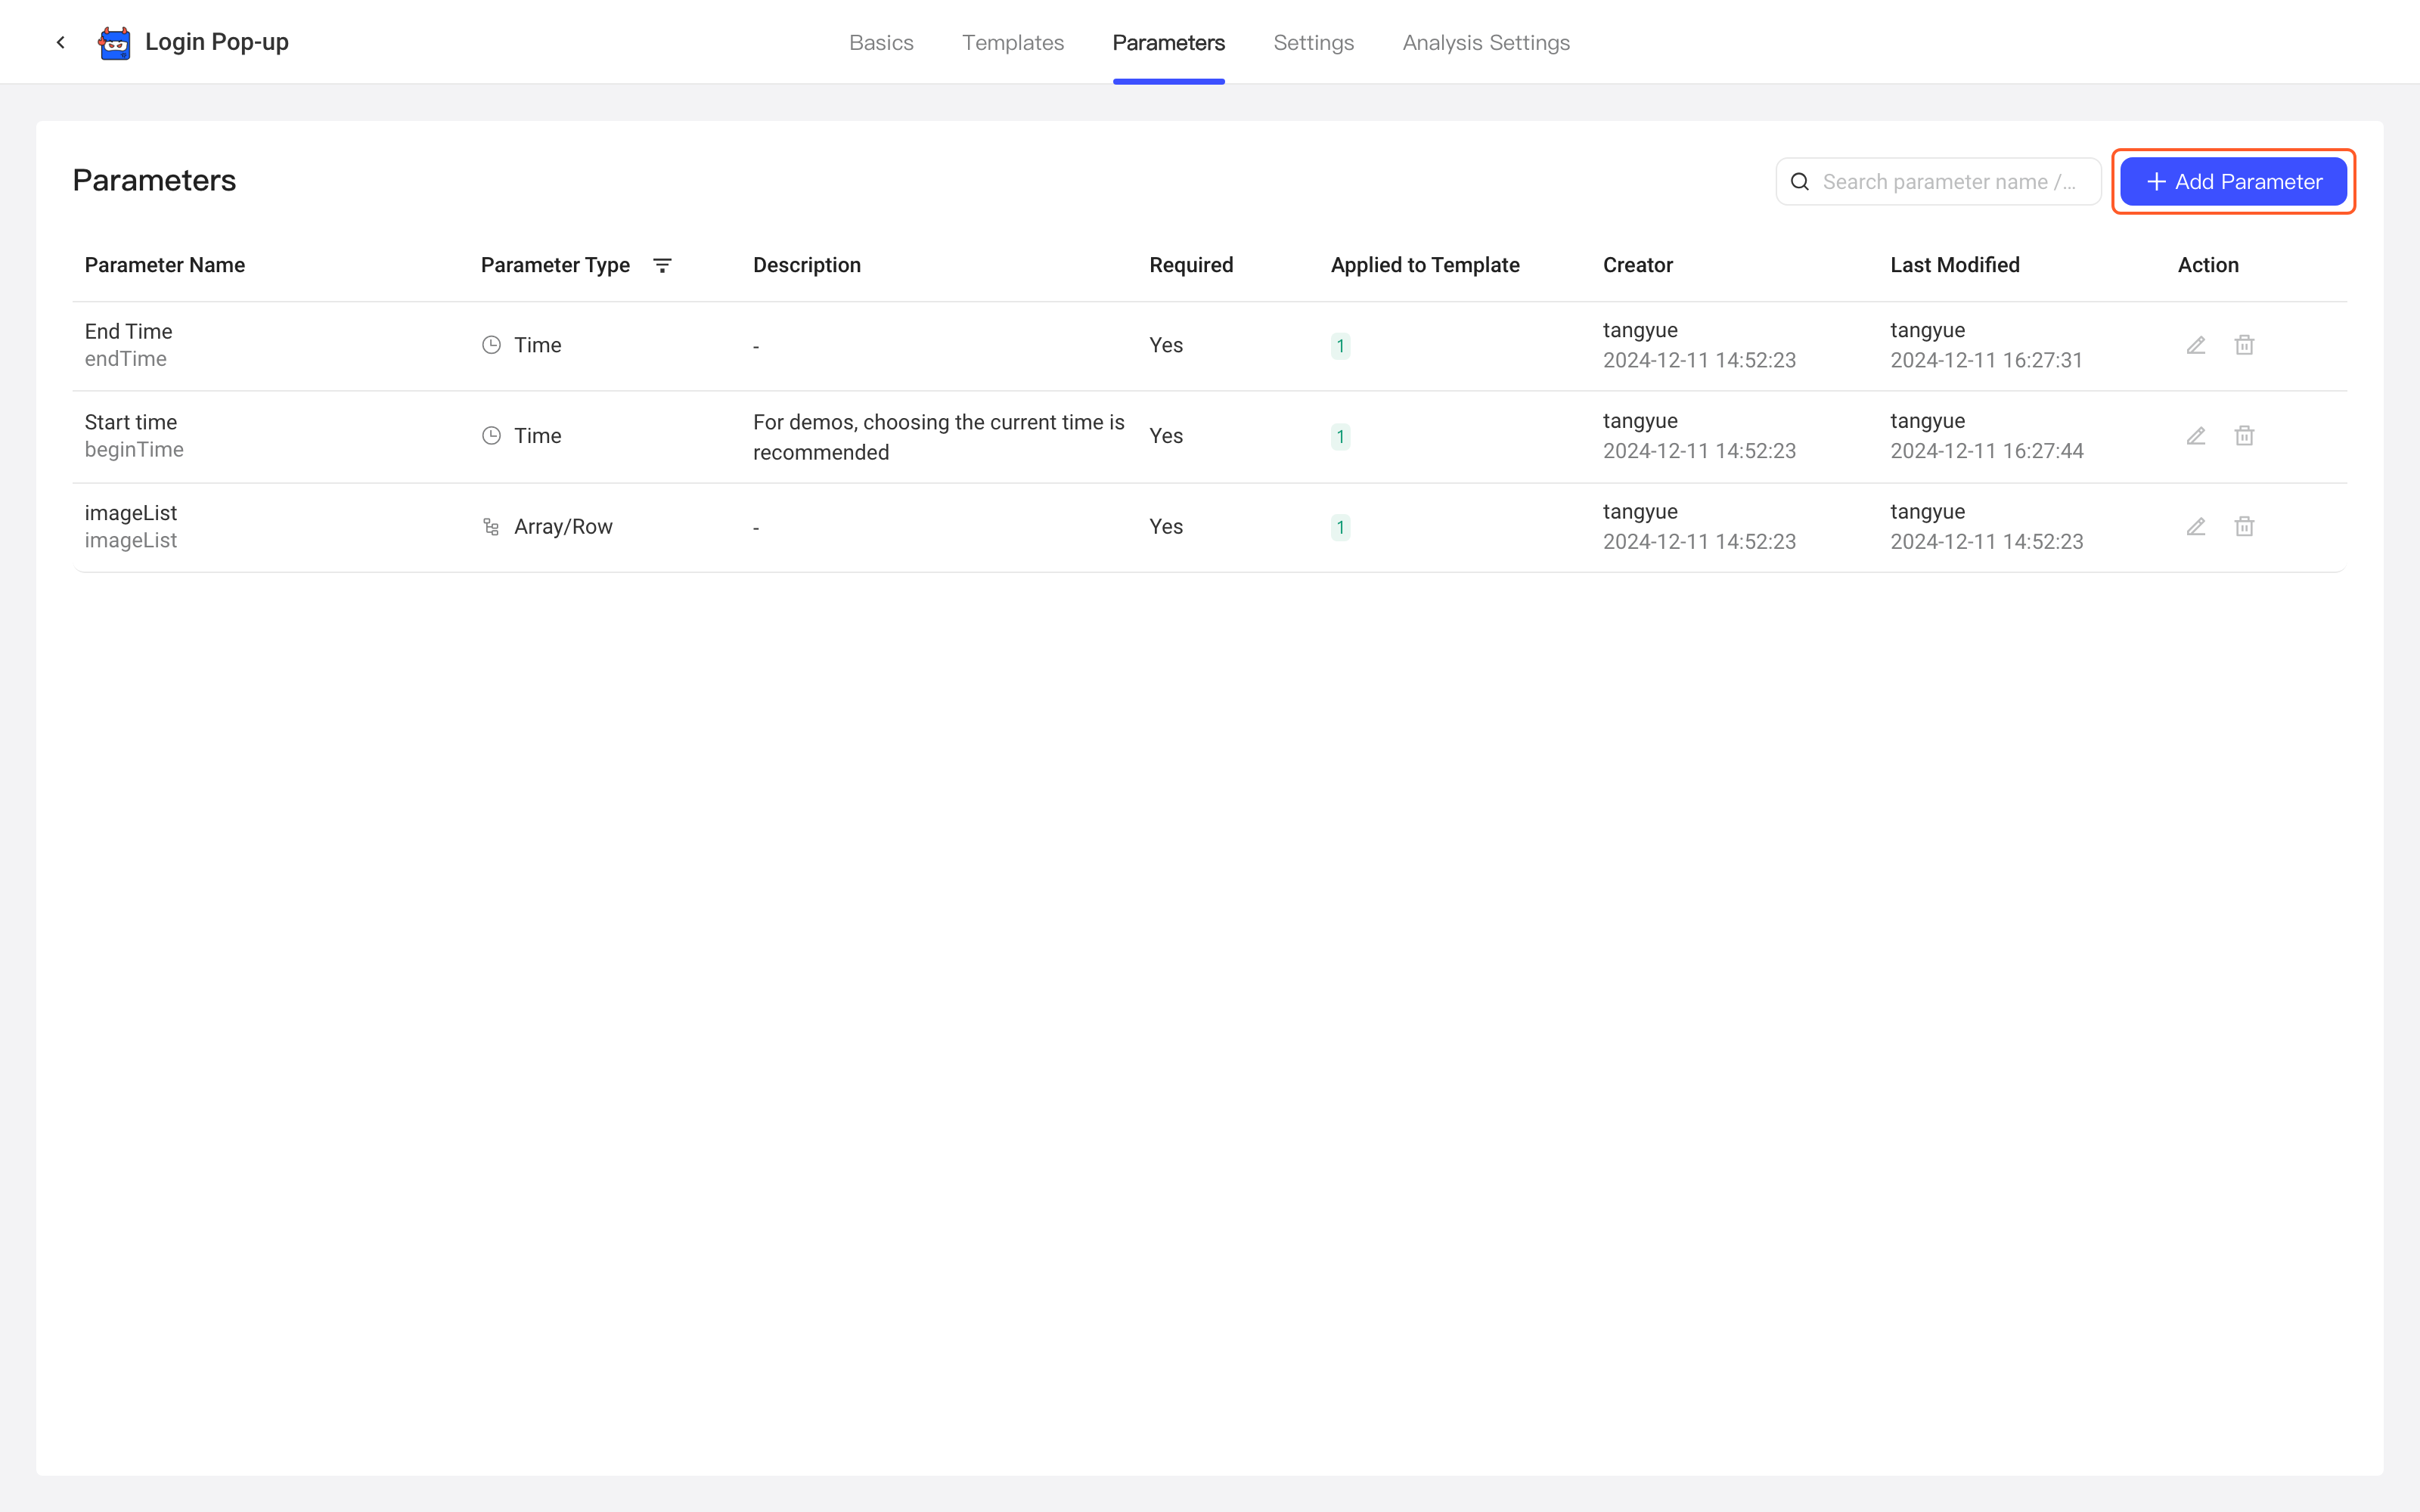Click the Login Pop-up mascot icon

click(114, 43)
